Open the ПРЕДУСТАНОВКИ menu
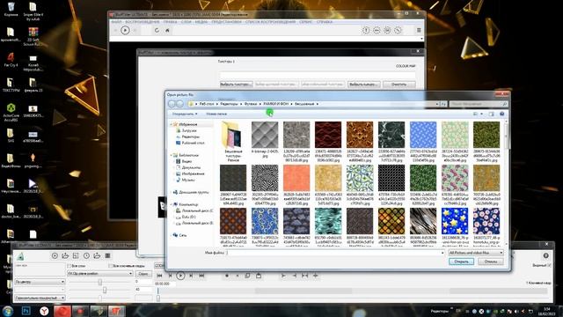The width and height of the screenshot is (563, 317). click(226, 22)
